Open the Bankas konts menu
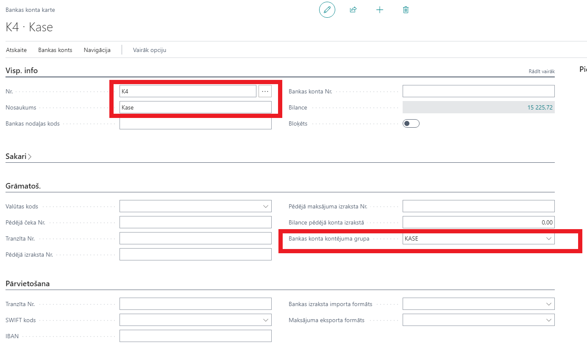This screenshot has height=353, width=587. 55,50
